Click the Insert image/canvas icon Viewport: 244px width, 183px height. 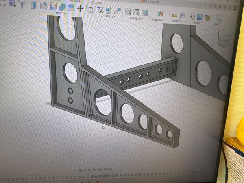pos(200,17)
